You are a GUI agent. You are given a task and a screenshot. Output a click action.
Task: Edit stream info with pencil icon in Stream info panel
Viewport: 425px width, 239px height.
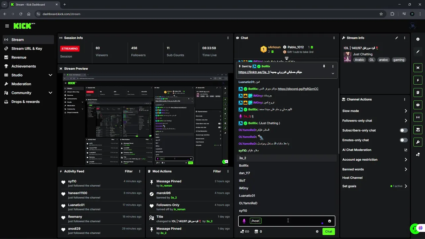[396, 38]
